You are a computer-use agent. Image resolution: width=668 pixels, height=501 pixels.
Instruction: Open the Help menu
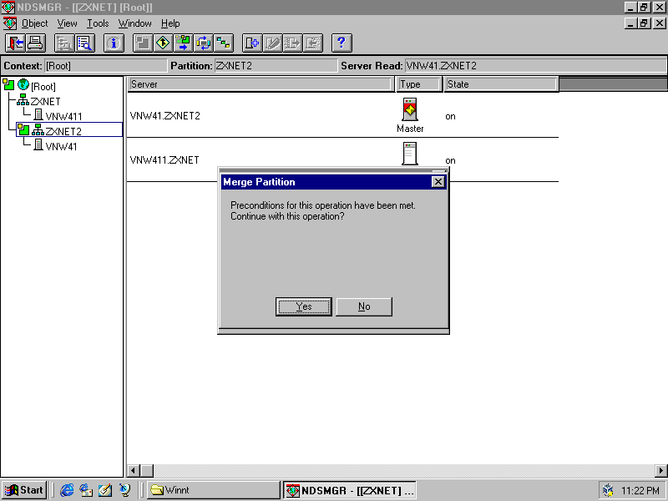tap(170, 23)
